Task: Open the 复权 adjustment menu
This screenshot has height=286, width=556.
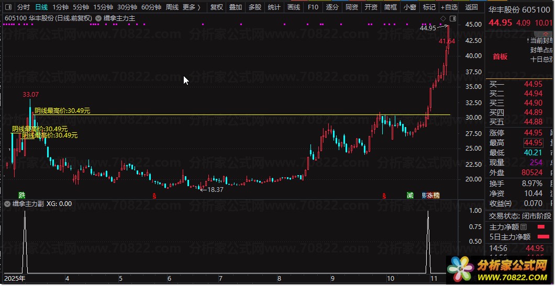Action: pos(216,7)
